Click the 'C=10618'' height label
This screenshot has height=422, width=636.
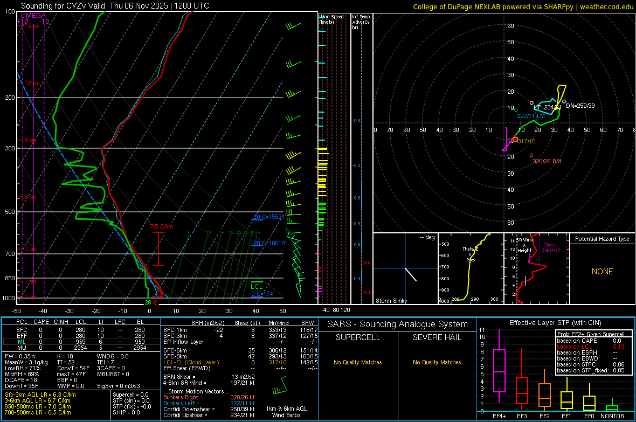coord(268,243)
